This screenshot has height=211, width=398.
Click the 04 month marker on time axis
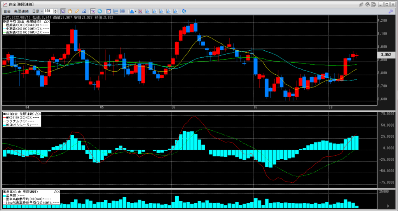tap(27, 107)
